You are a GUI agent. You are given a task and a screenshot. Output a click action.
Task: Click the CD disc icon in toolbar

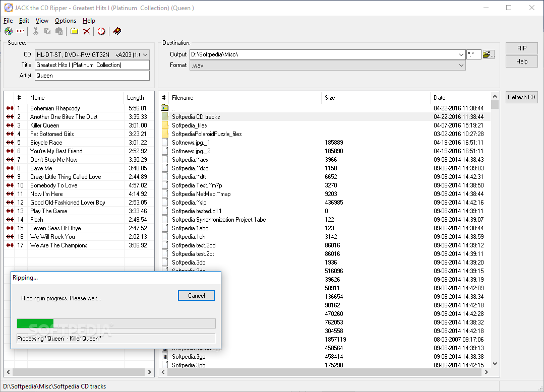(x=9, y=31)
